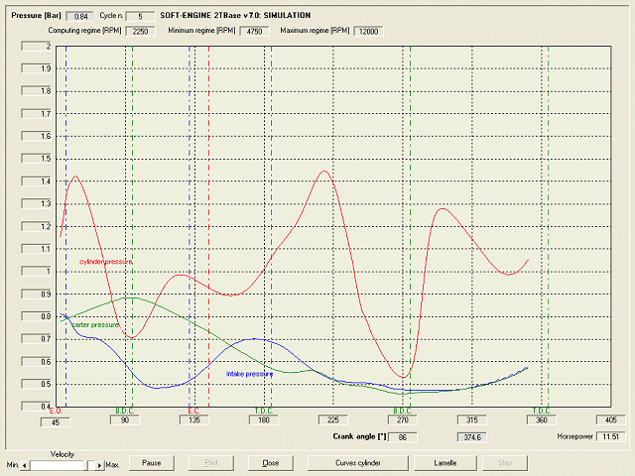Click the Pause button
The image size is (635, 476).
pyautogui.click(x=152, y=463)
